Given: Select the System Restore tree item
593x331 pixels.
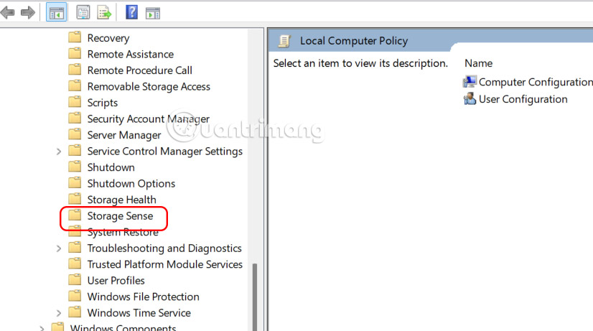Looking at the screenshot, I should tap(123, 232).
